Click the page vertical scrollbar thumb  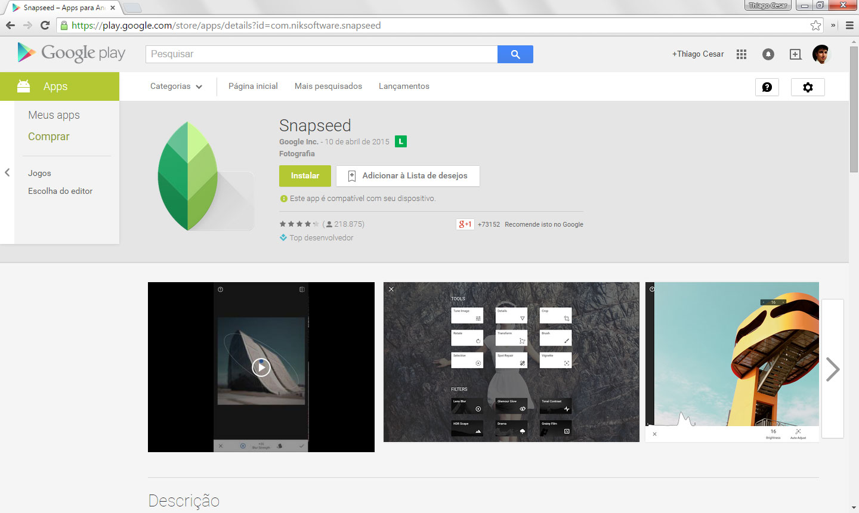click(854, 109)
